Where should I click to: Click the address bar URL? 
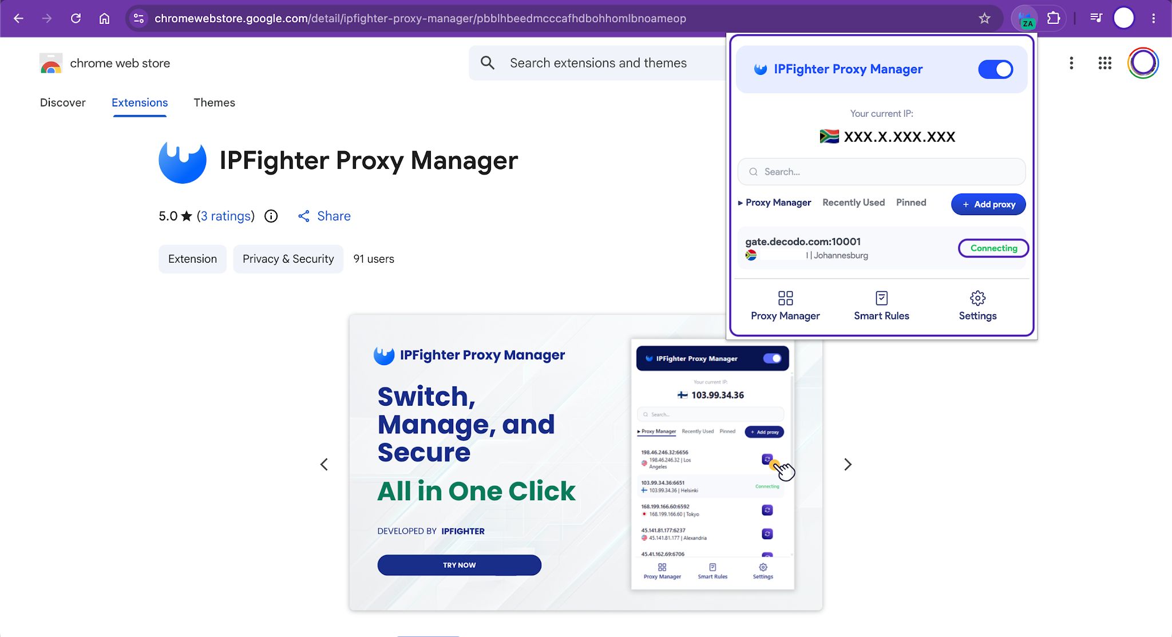coord(420,18)
